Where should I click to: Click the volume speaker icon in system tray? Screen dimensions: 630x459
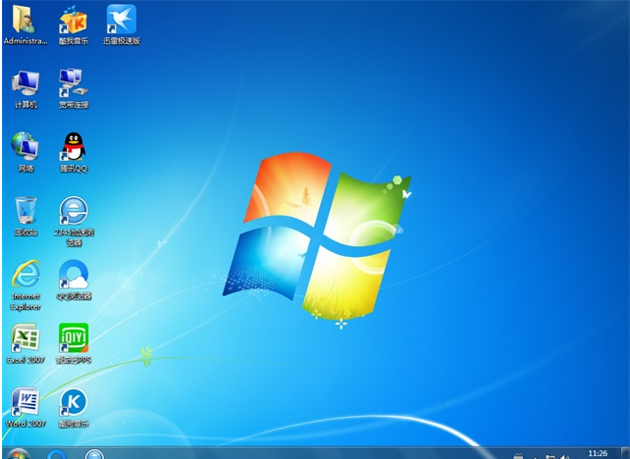click(x=564, y=457)
